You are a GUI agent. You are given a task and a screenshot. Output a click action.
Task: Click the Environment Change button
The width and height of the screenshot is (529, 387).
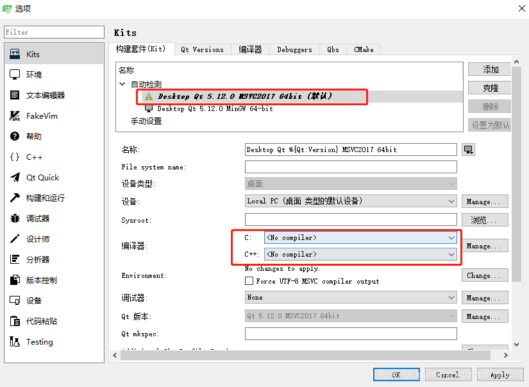coord(485,275)
